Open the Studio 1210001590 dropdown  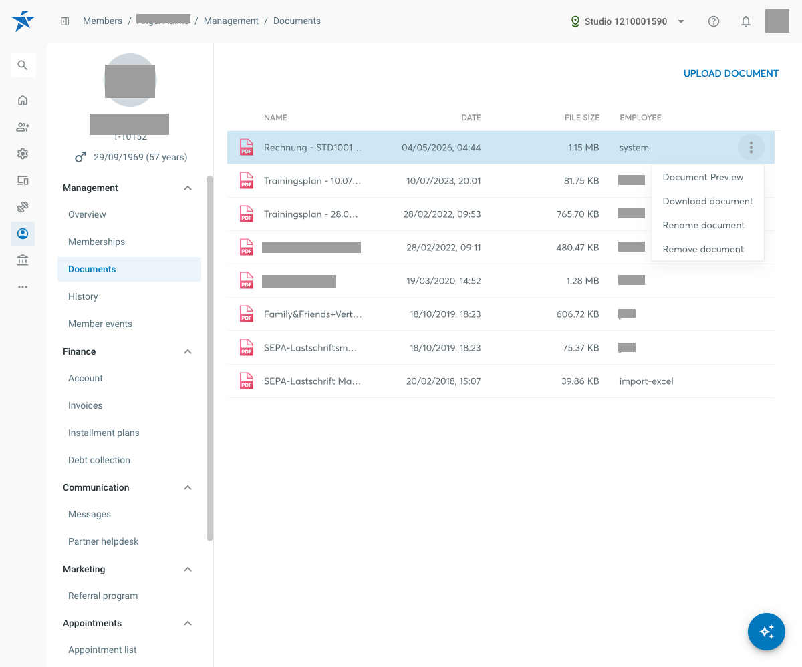click(628, 21)
